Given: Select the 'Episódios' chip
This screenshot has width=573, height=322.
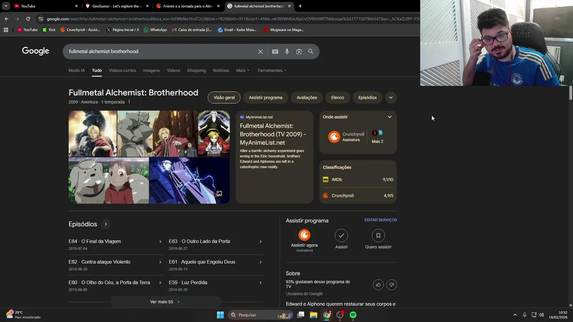Looking at the screenshot, I should [368, 97].
